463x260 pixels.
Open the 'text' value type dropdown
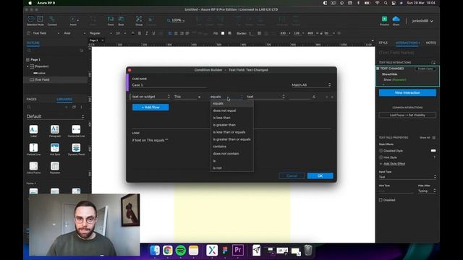click(266, 97)
